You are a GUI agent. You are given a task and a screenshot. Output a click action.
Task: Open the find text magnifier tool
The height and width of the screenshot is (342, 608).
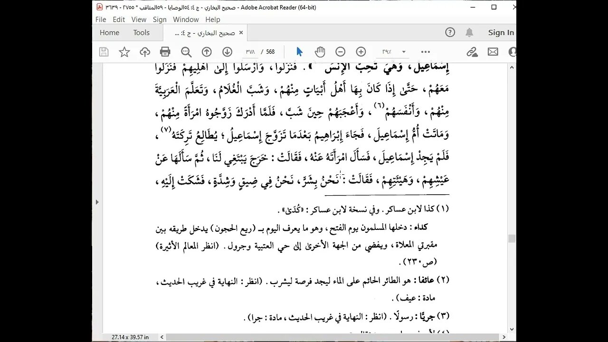pyautogui.click(x=186, y=52)
